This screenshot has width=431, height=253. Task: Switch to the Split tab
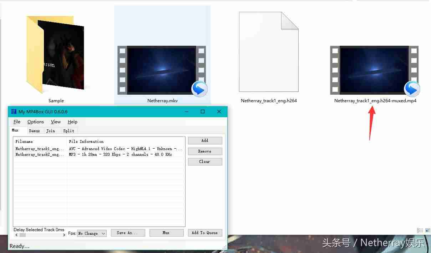[x=69, y=131]
